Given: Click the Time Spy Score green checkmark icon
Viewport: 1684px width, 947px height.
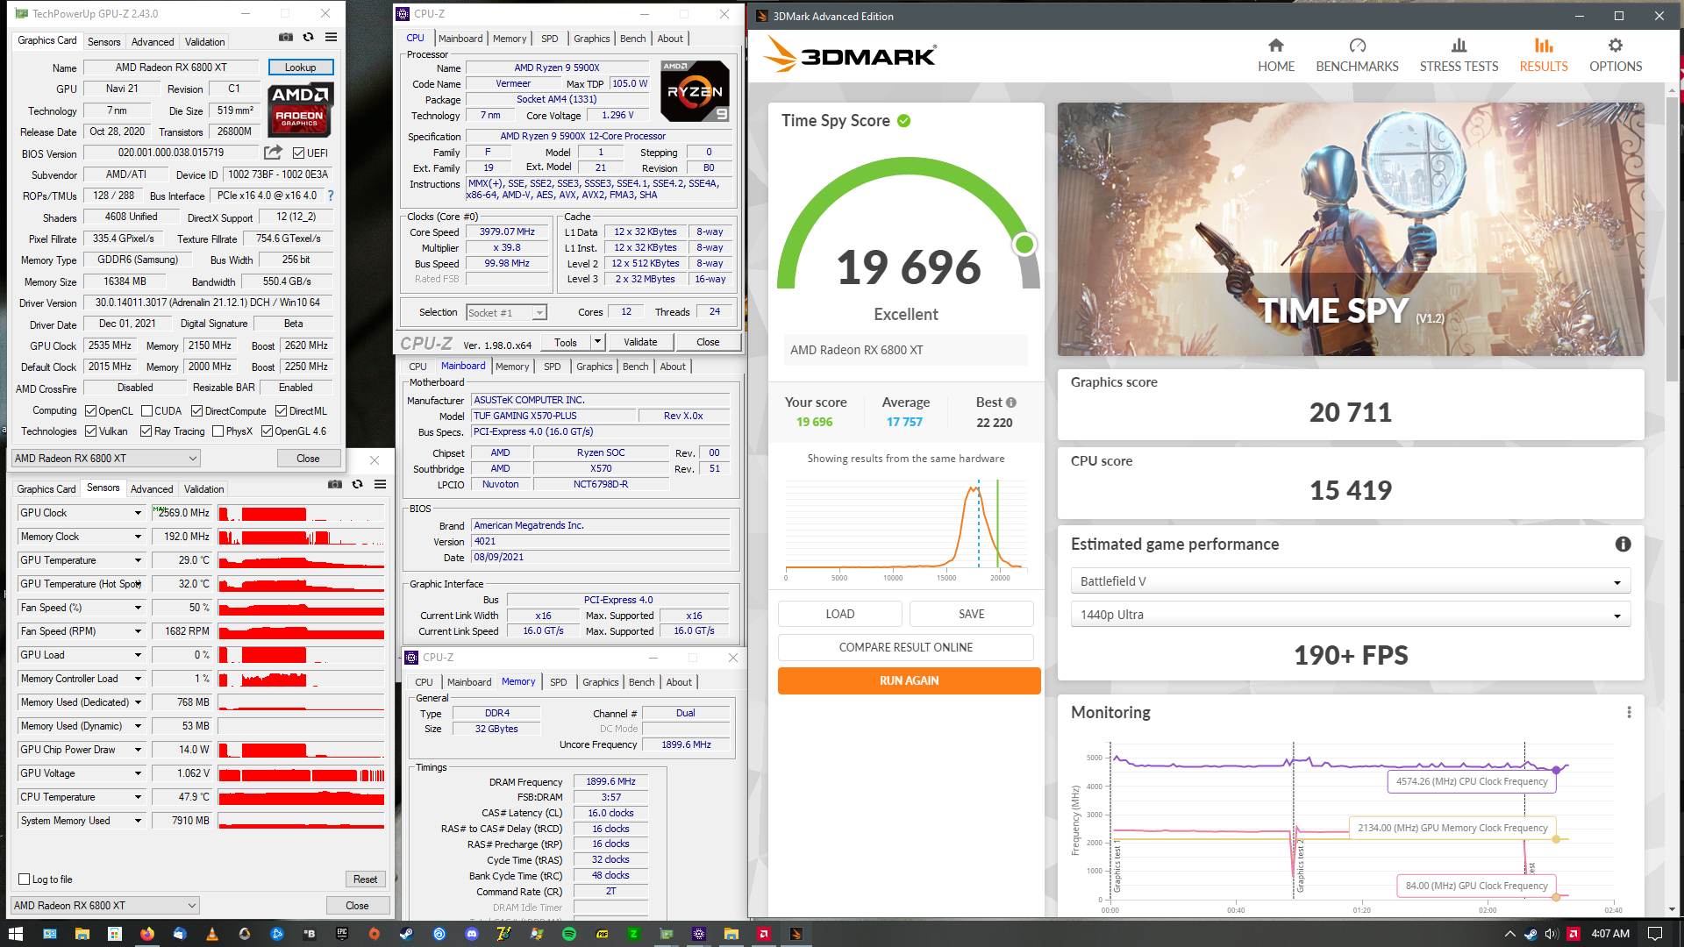Looking at the screenshot, I should pos(903,121).
